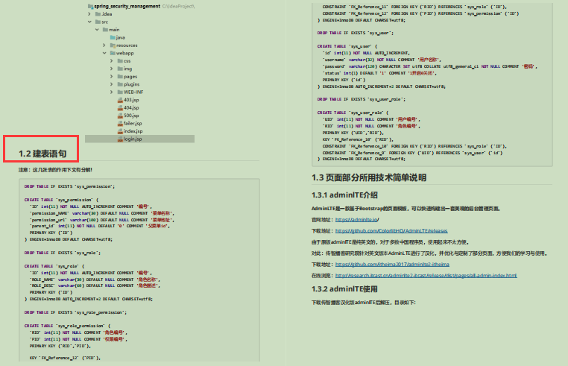Click the img folder icon
Image resolution: width=568 pixels, height=366 pixels.
click(x=120, y=69)
